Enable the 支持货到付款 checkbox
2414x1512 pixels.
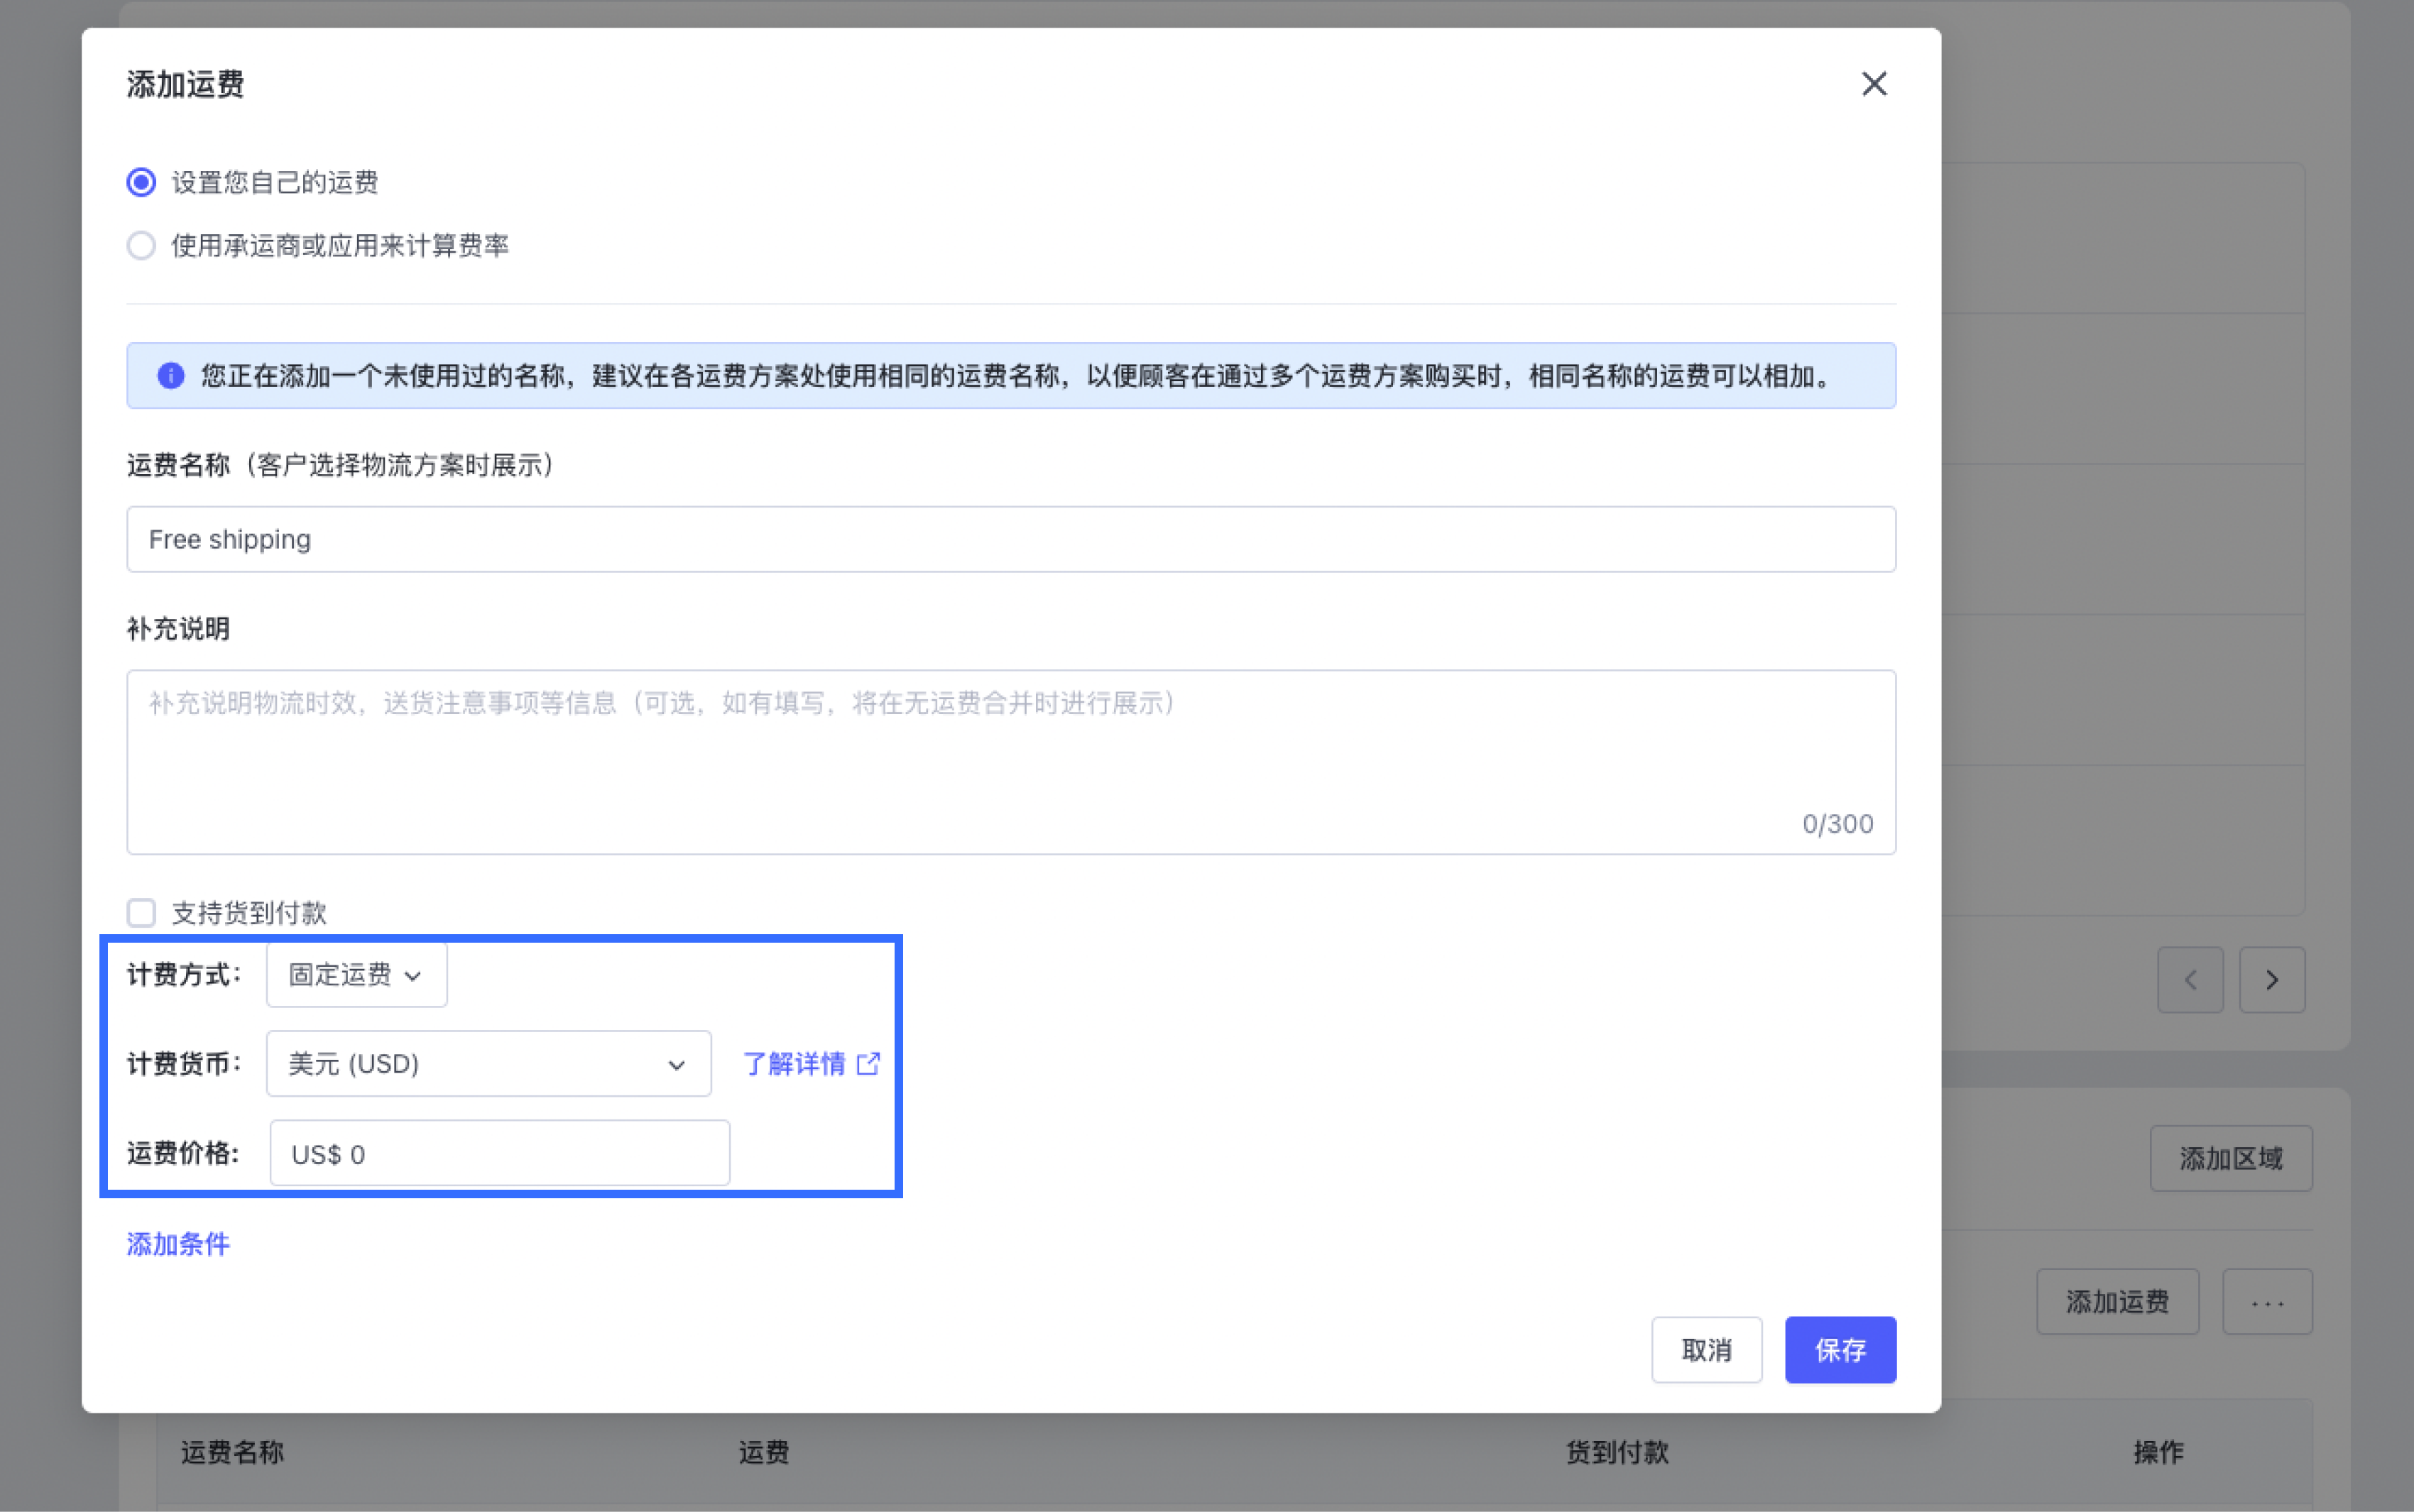click(141, 912)
